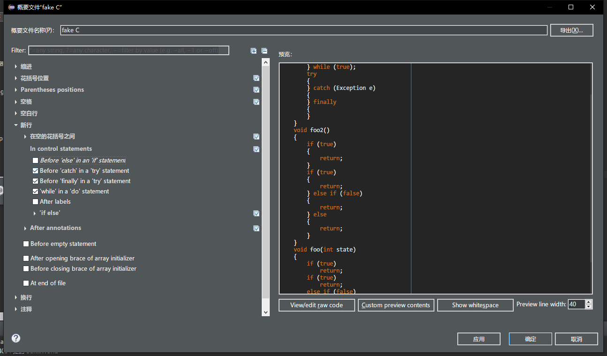This screenshot has width=607, height=356.
Task: Click preview icon beside Parentheses positions
Action: 256,89
